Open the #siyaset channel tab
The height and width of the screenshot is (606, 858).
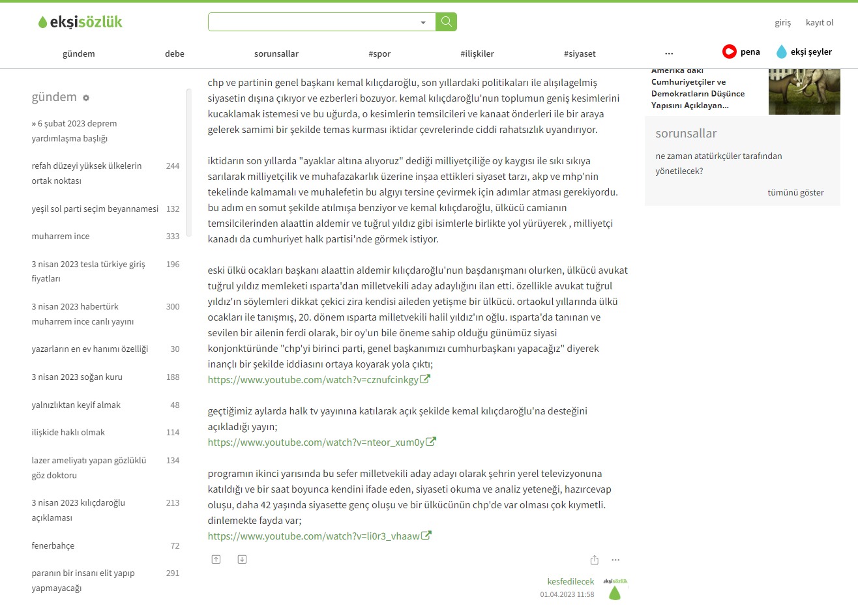click(580, 53)
